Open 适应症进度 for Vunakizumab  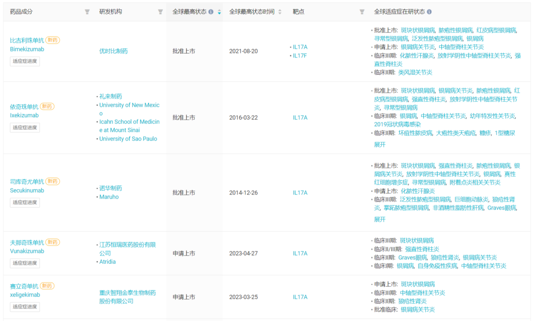pyautogui.click(x=25, y=263)
